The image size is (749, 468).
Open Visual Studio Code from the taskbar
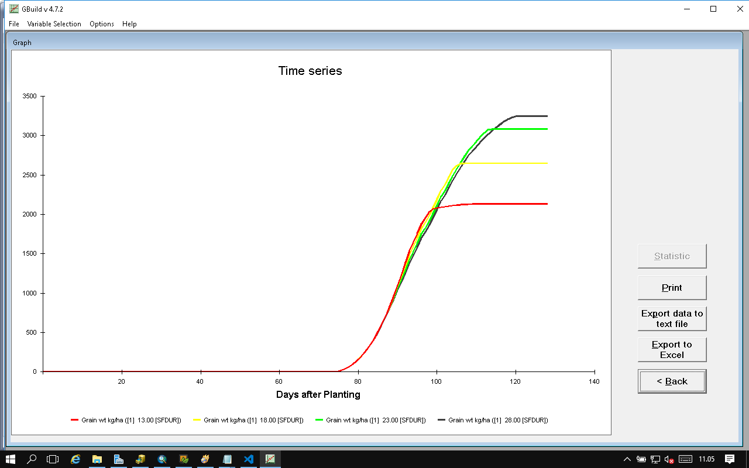tap(249, 459)
